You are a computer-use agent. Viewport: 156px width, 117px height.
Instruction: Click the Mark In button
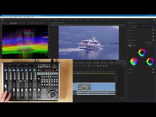tap(77, 66)
